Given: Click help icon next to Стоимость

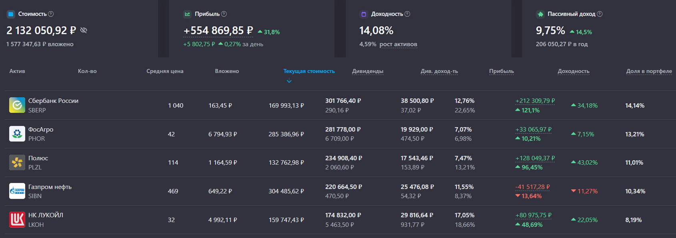Looking at the screenshot, I should [x=51, y=14].
